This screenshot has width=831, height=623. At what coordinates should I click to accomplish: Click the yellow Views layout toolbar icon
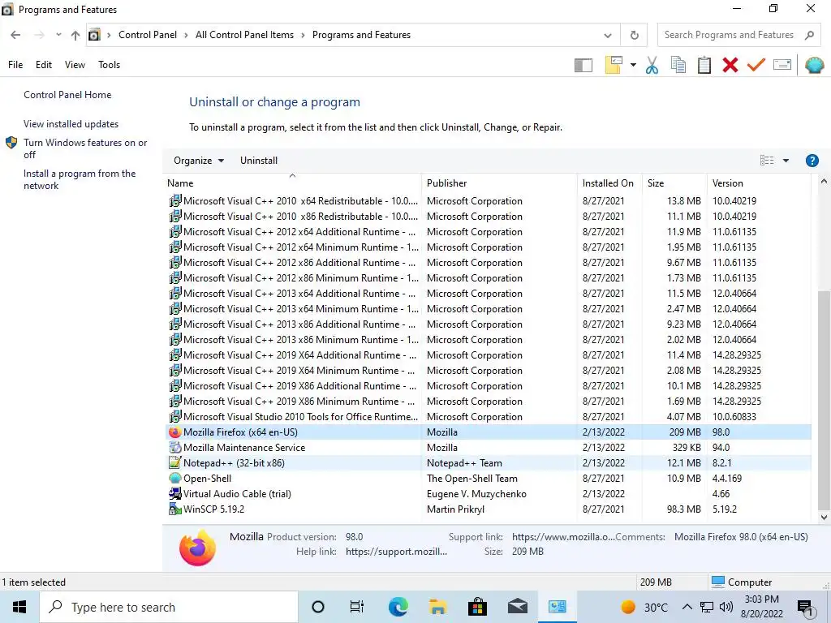point(614,65)
